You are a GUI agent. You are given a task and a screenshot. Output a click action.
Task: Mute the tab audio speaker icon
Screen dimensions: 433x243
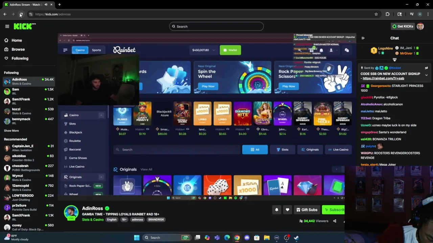pyautogui.click(x=46, y=5)
